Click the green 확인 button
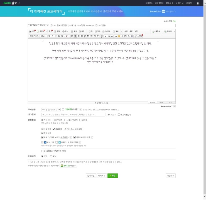 (112, 176)
